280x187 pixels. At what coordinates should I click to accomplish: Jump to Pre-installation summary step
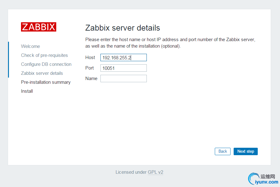(x=46, y=82)
